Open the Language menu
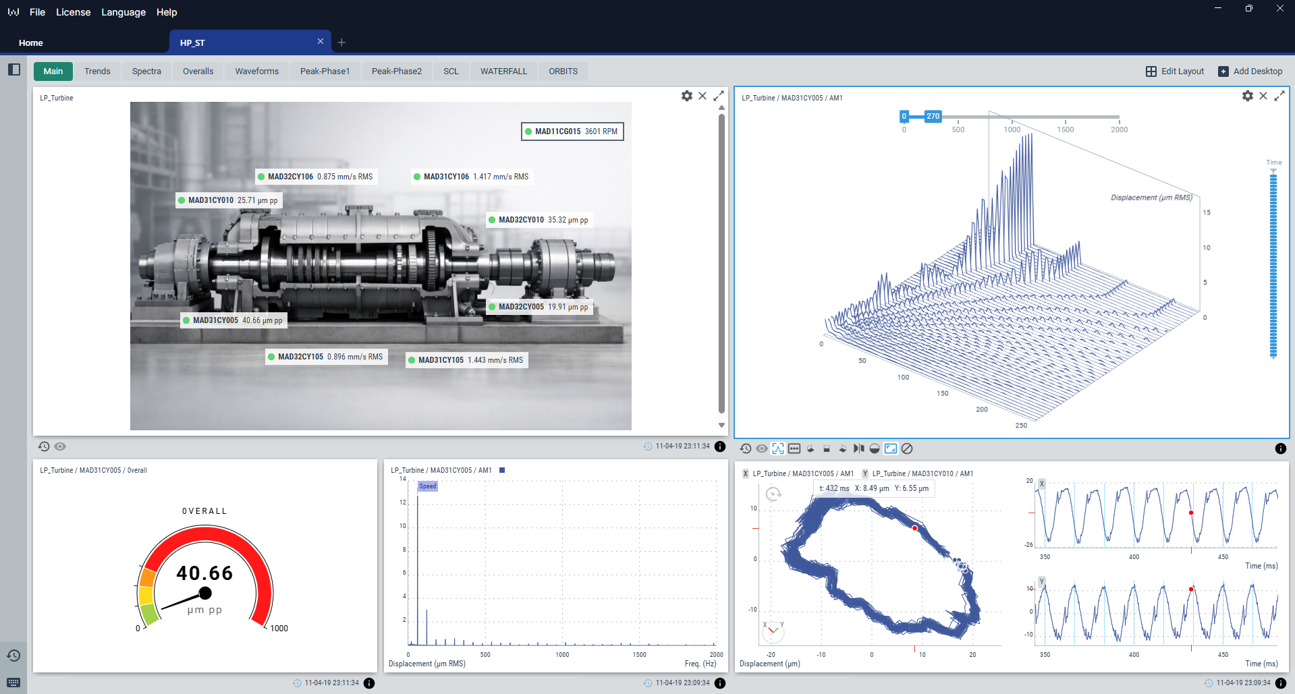 tap(123, 12)
